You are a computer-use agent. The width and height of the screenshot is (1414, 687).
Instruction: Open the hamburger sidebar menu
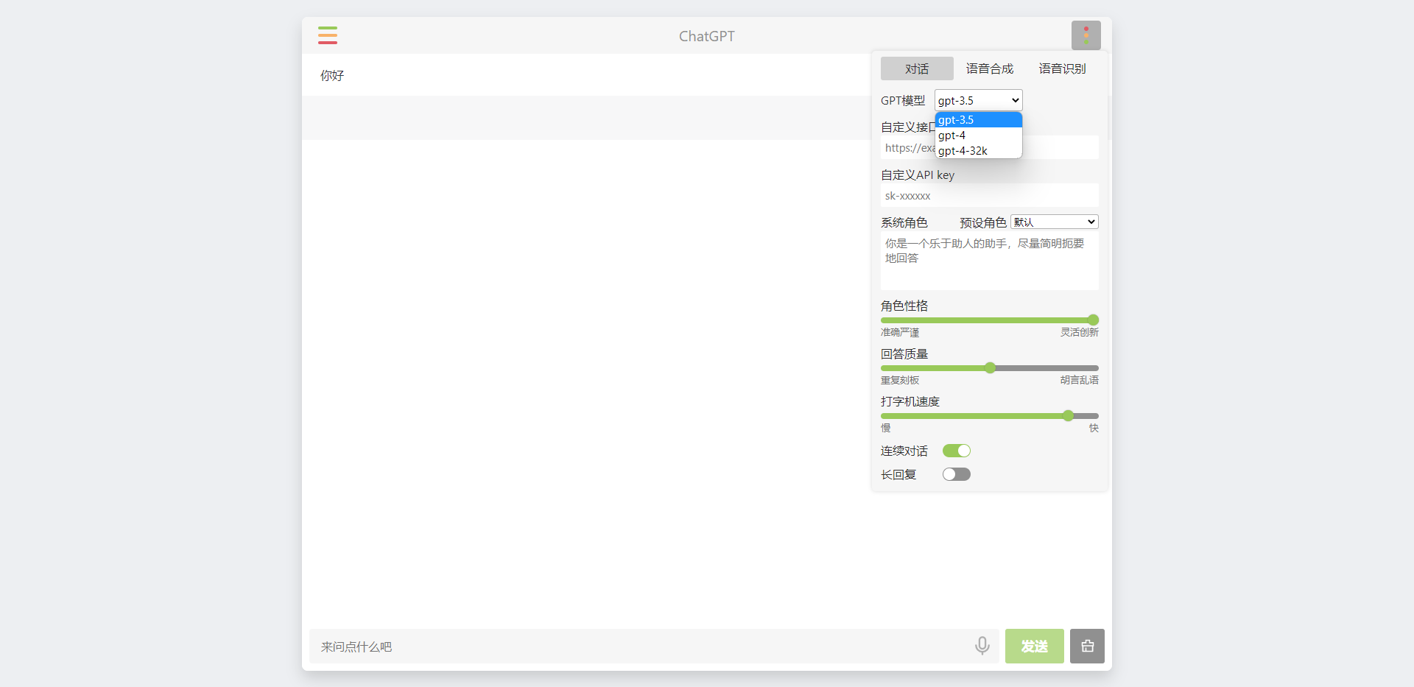point(328,35)
